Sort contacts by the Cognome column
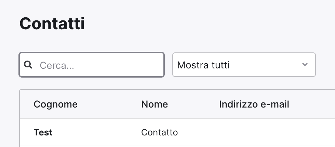 [x=55, y=104]
